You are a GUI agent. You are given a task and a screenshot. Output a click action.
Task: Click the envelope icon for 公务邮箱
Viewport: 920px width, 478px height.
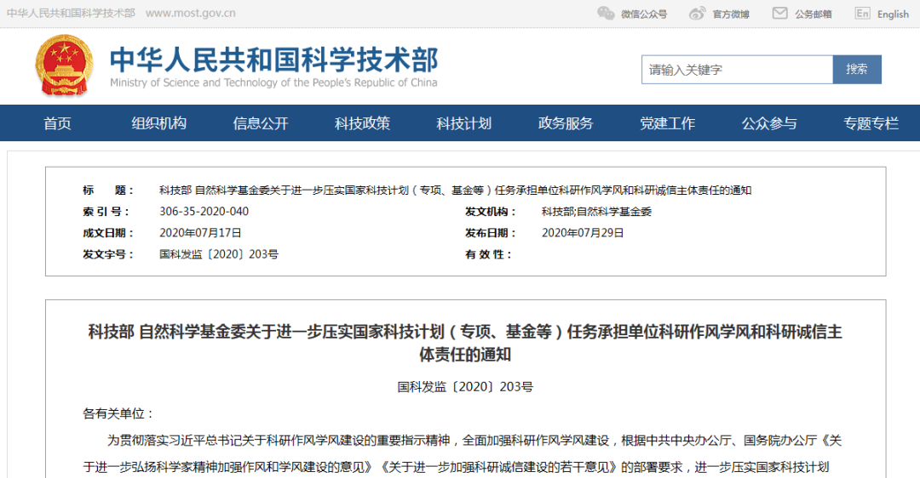(x=779, y=14)
